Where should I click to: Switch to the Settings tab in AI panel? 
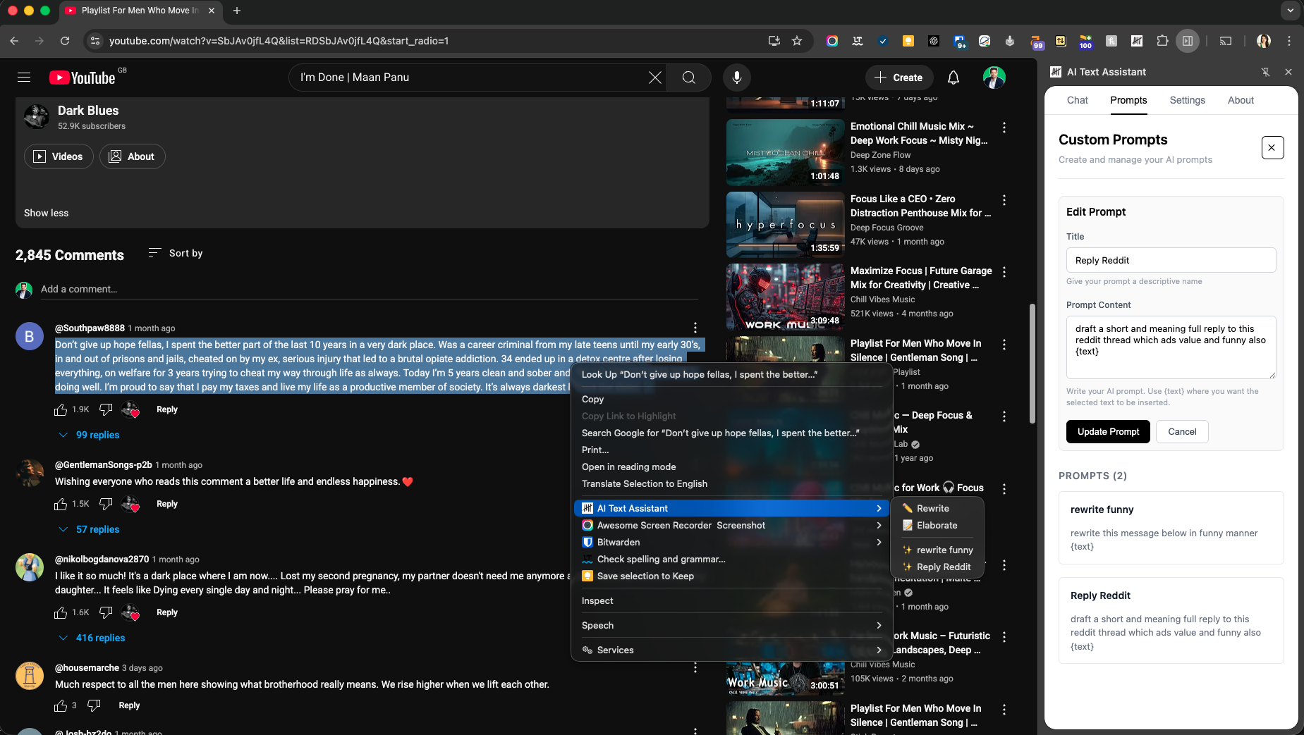pos(1186,101)
